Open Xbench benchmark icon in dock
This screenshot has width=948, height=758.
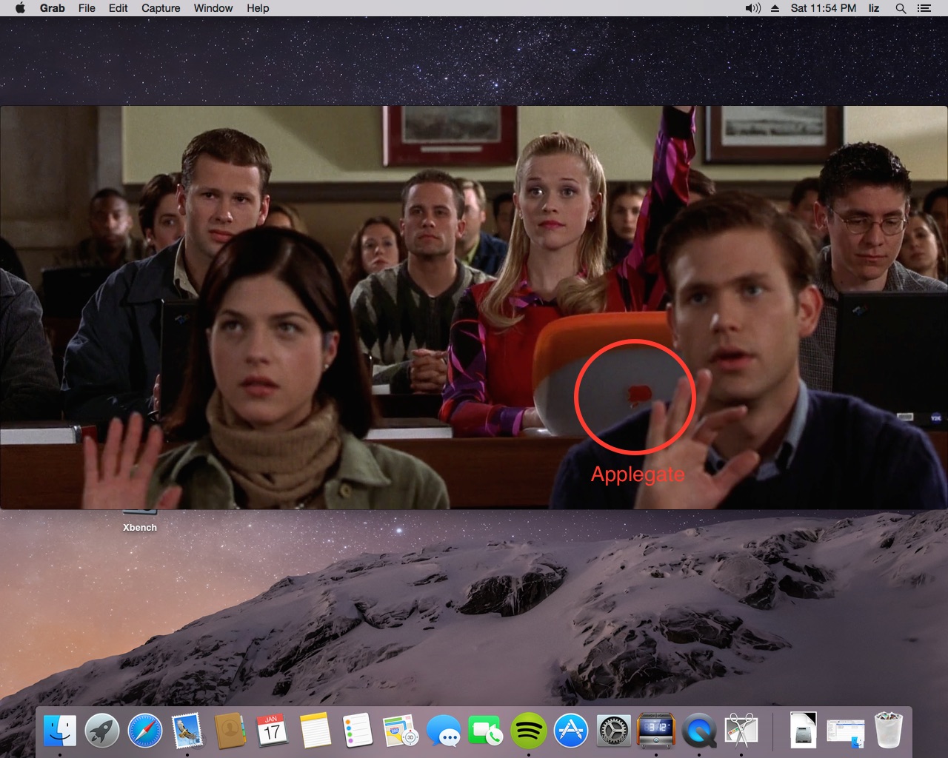(656, 731)
